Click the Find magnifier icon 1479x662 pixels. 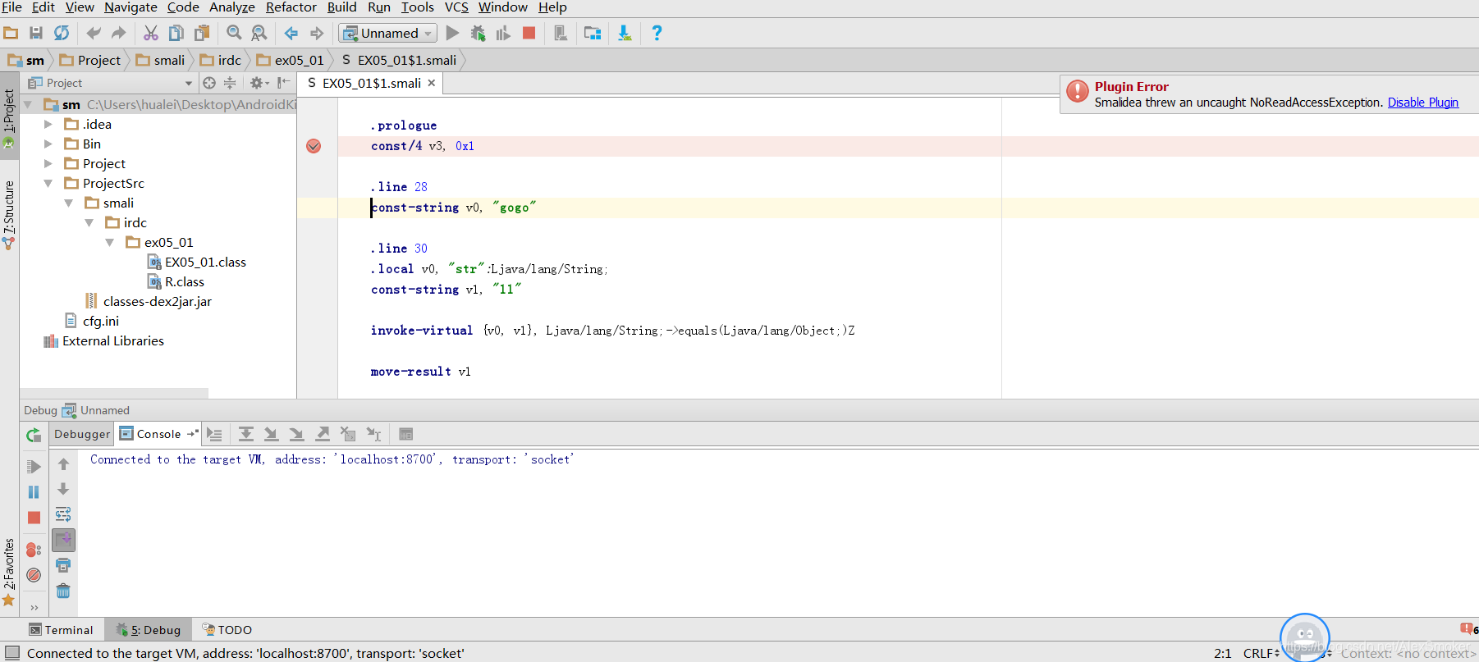tap(234, 33)
